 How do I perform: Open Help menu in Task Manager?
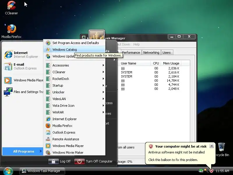pos(136,44)
